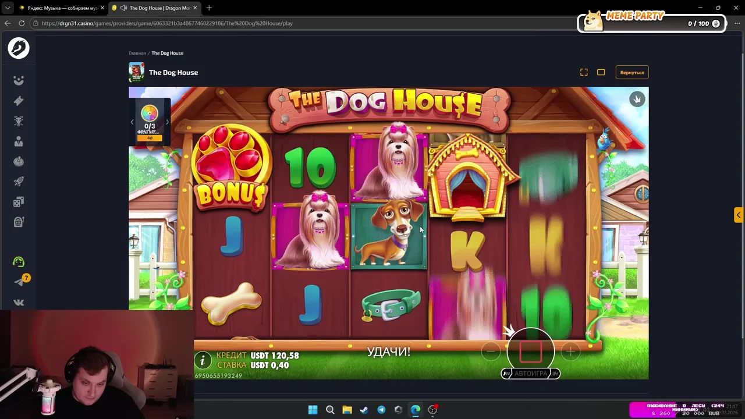Mute The Dog House tab audio

pyautogui.click(x=123, y=8)
